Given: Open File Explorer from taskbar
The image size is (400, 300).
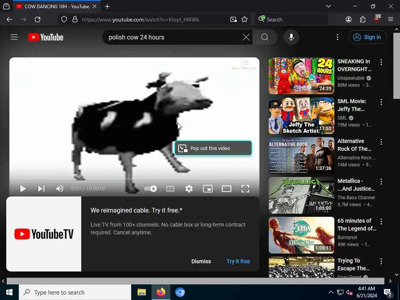Looking at the screenshot, I should pyautogui.click(x=141, y=292).
